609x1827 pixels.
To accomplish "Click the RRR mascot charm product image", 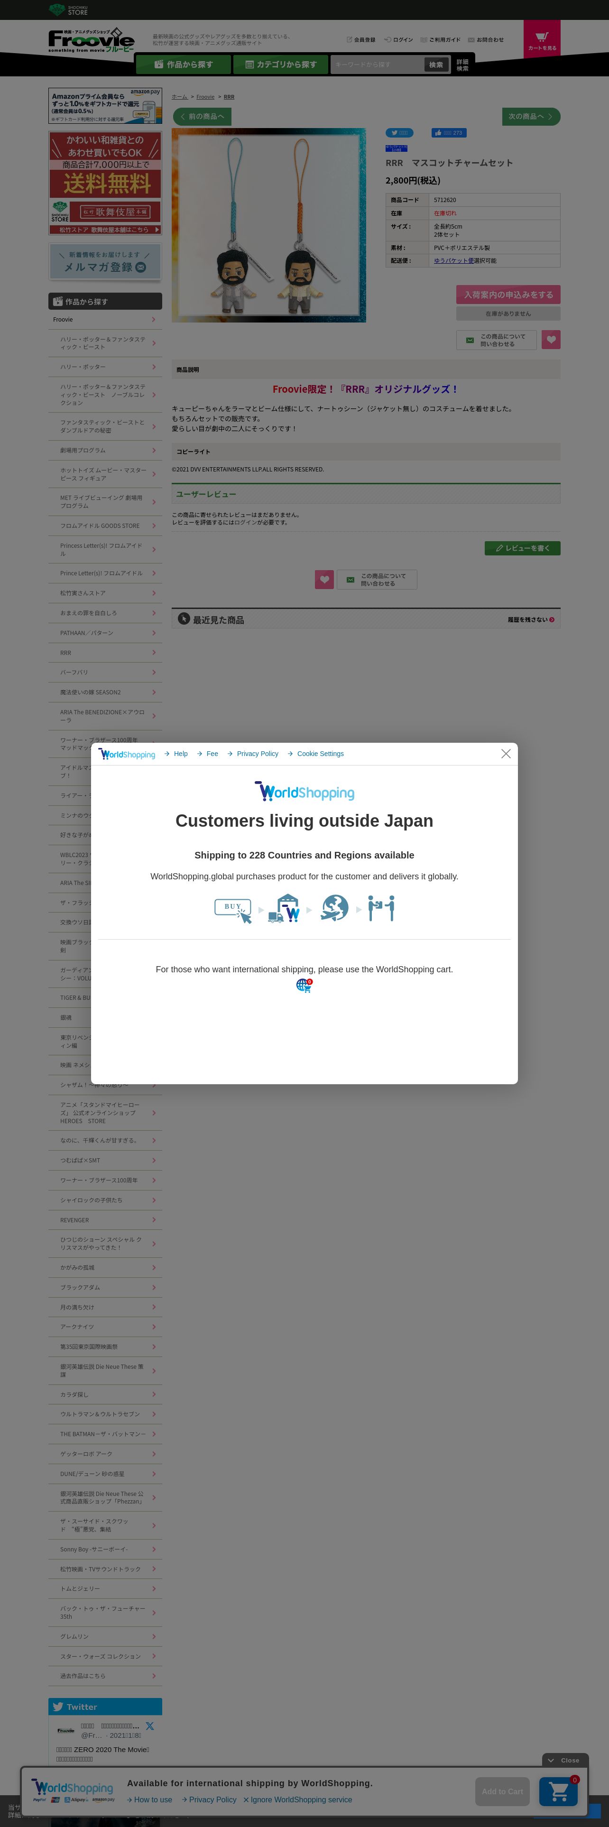I will pyautogui.click(x=269, y=226).
